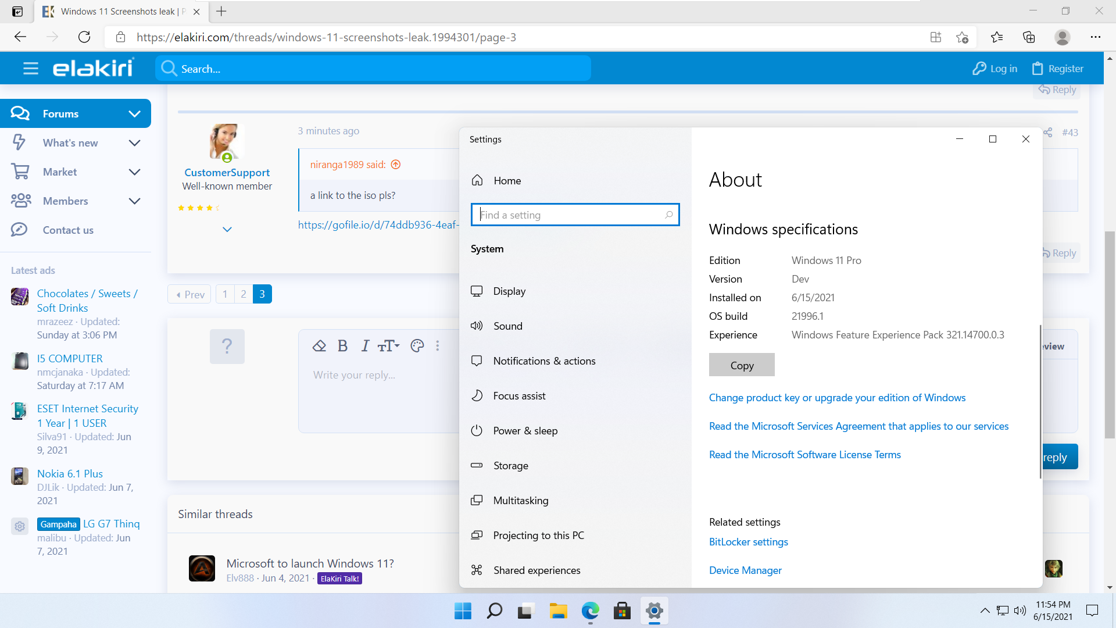The image size is (1116, 628).
Task: Click the Edge back navigation arrow
Action: [x=20, y=37]
